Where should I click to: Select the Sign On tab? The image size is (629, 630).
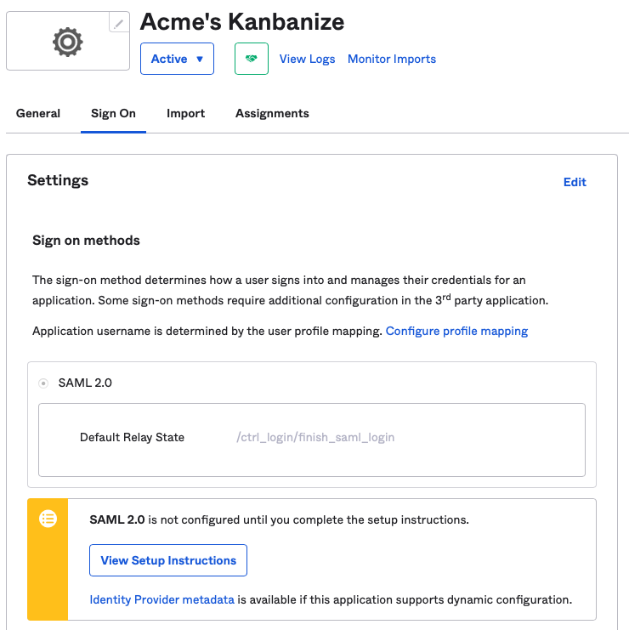pos(113,113)
